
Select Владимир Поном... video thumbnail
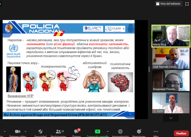pyautogui.click(x=171, y=81)
